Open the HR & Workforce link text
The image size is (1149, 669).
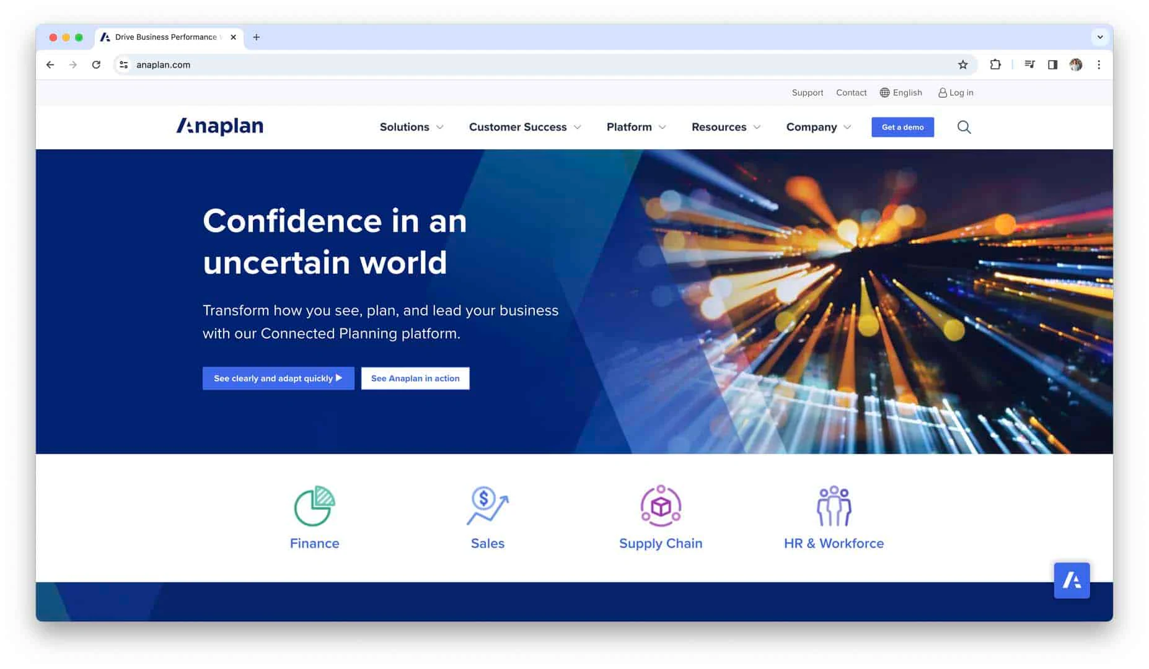834,543
